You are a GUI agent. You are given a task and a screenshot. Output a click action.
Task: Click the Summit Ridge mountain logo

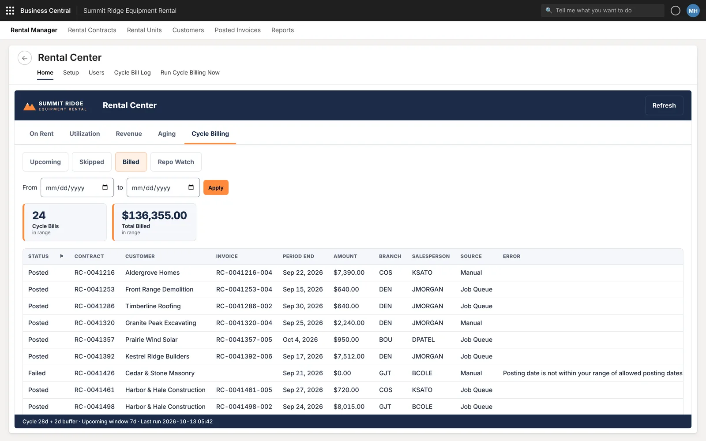coord(30,106)
